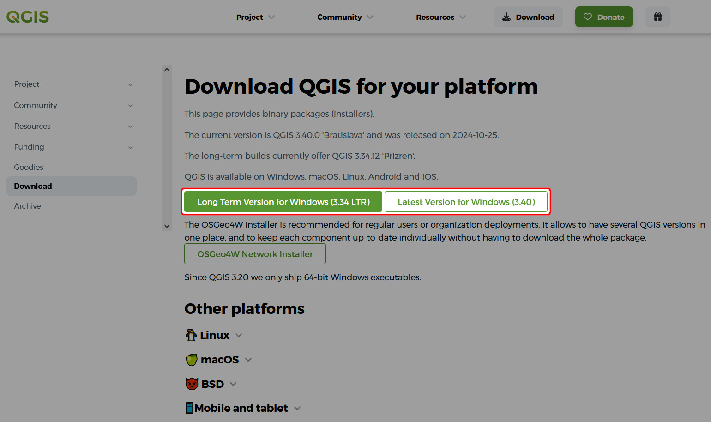Click the 'Other platforms' heading
Image resolution: width=711 pixels, height=422 pixels.
(244, 308)
